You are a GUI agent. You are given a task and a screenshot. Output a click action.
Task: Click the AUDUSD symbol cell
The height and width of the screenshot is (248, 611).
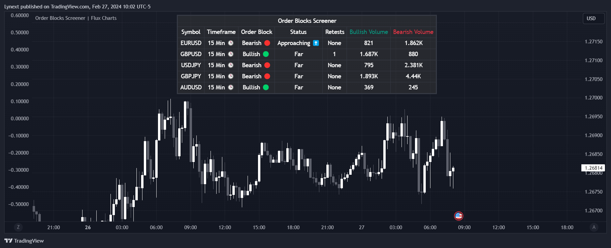(x=191, y=87)
